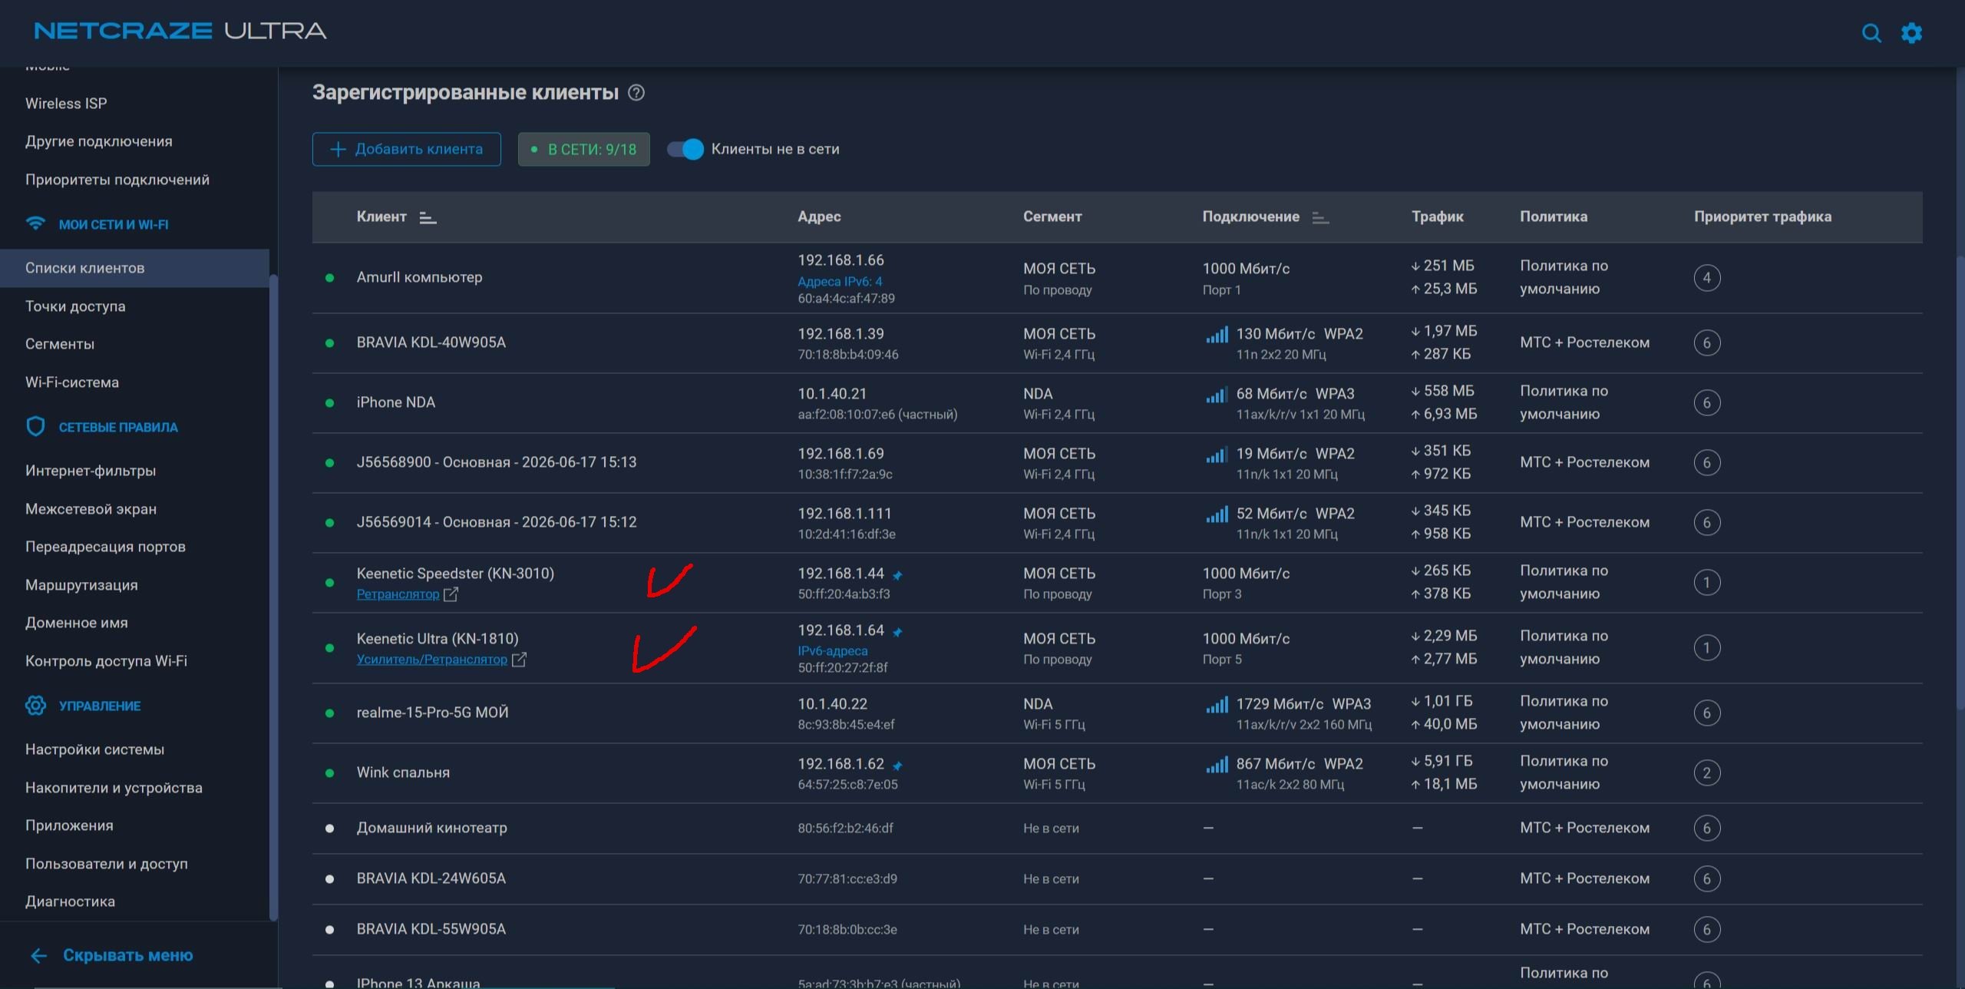Click priority circle 6 for iPhone NDA
The width and height of the screenshot is (1965, 989).
(x=1707, y=403)
